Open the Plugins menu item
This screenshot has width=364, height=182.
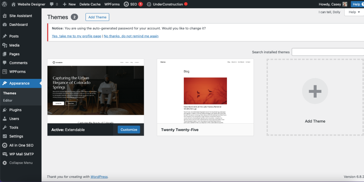tap(21, 110)
